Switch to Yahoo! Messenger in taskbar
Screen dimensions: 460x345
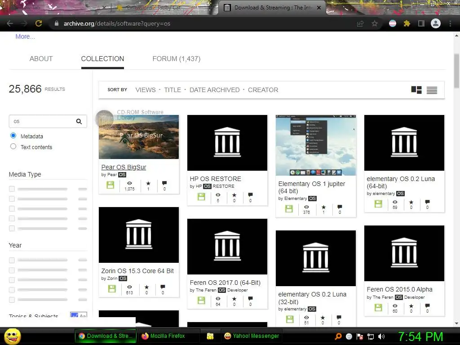pos(252,336)
